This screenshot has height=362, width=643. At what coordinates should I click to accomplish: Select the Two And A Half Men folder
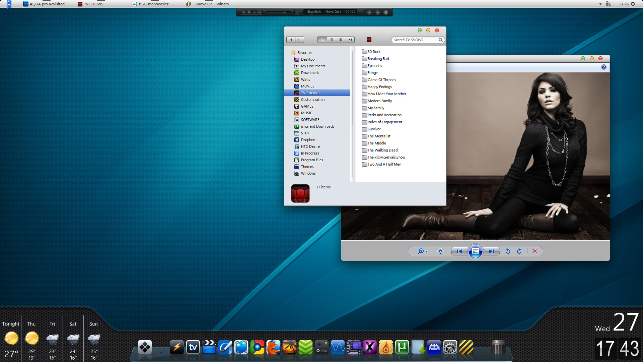tap(381, 164)
